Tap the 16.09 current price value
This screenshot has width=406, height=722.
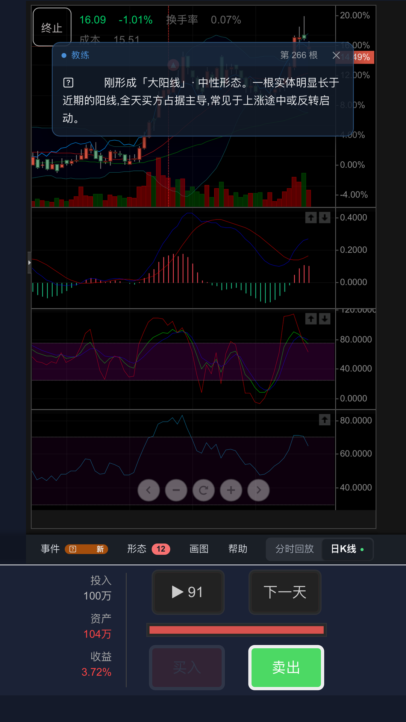92,20
